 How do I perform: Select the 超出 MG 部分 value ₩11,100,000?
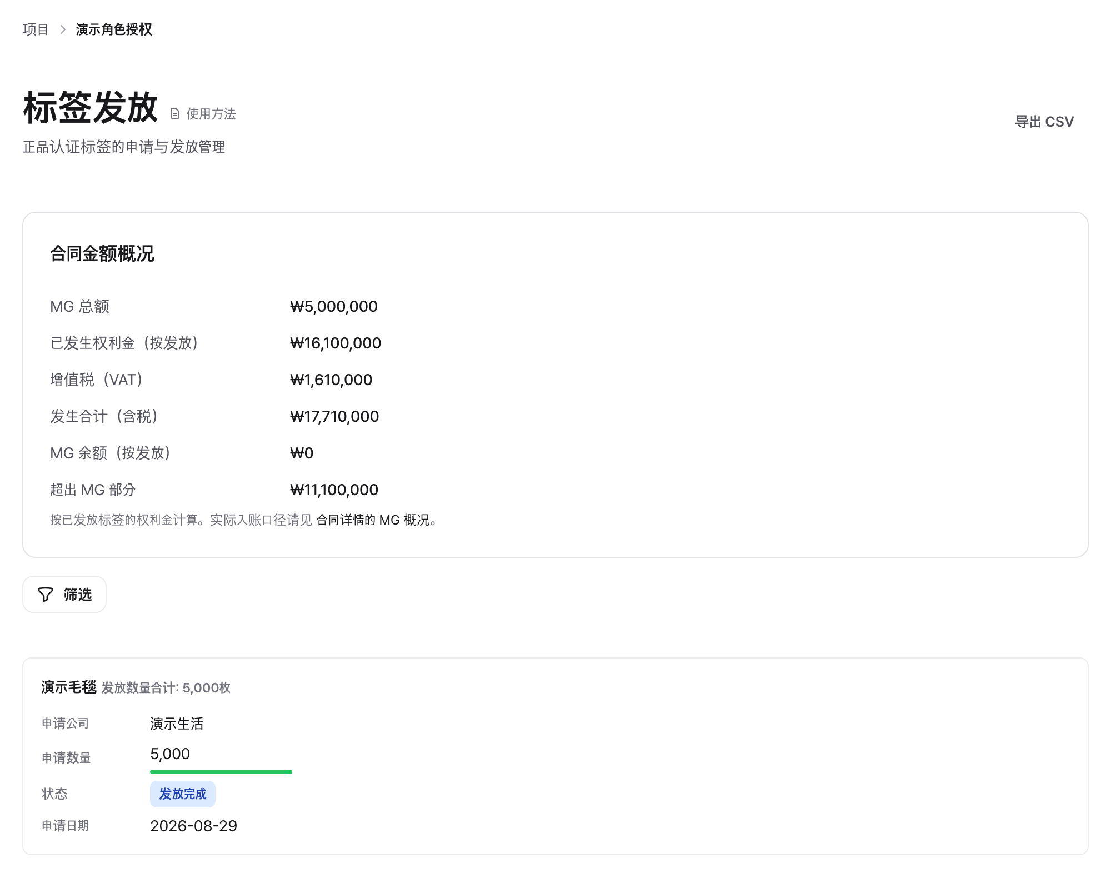(334, 490)
